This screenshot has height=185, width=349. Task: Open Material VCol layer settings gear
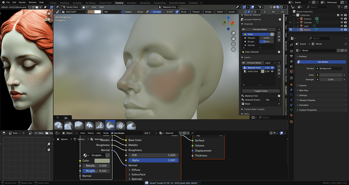[x=279, y=96]
